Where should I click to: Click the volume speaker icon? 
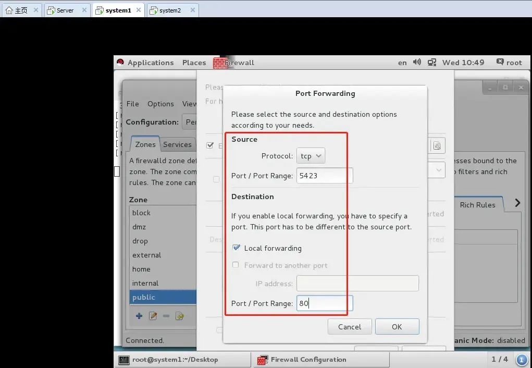click(x=417, y=62)
